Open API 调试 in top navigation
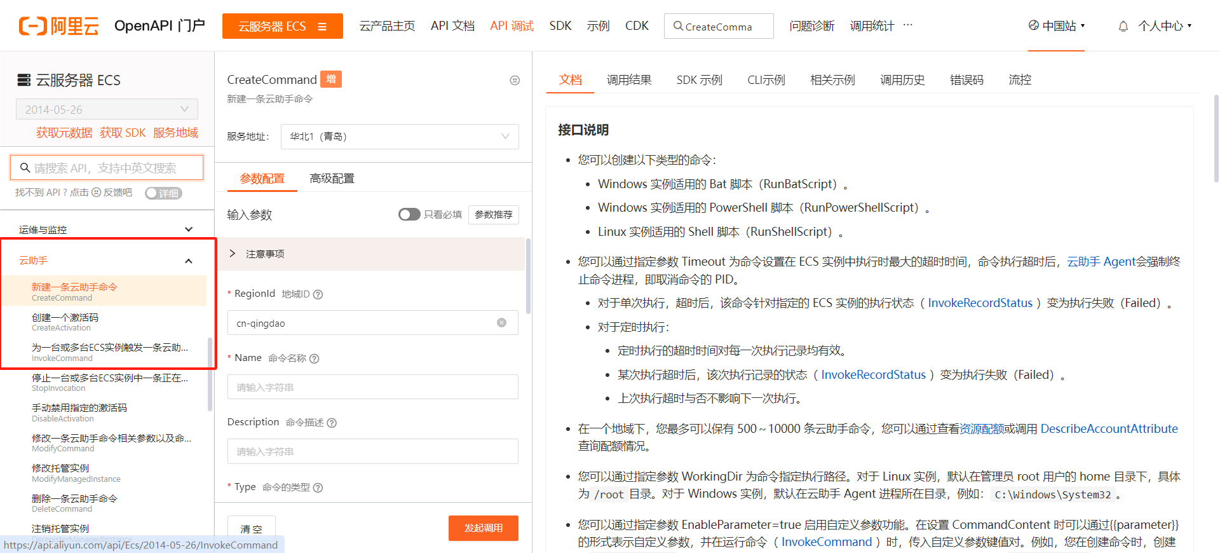The height and width of the screenshot is (553, 1220). 512,26
